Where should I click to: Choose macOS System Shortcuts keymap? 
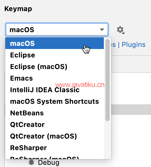click(x=55, y=101)
